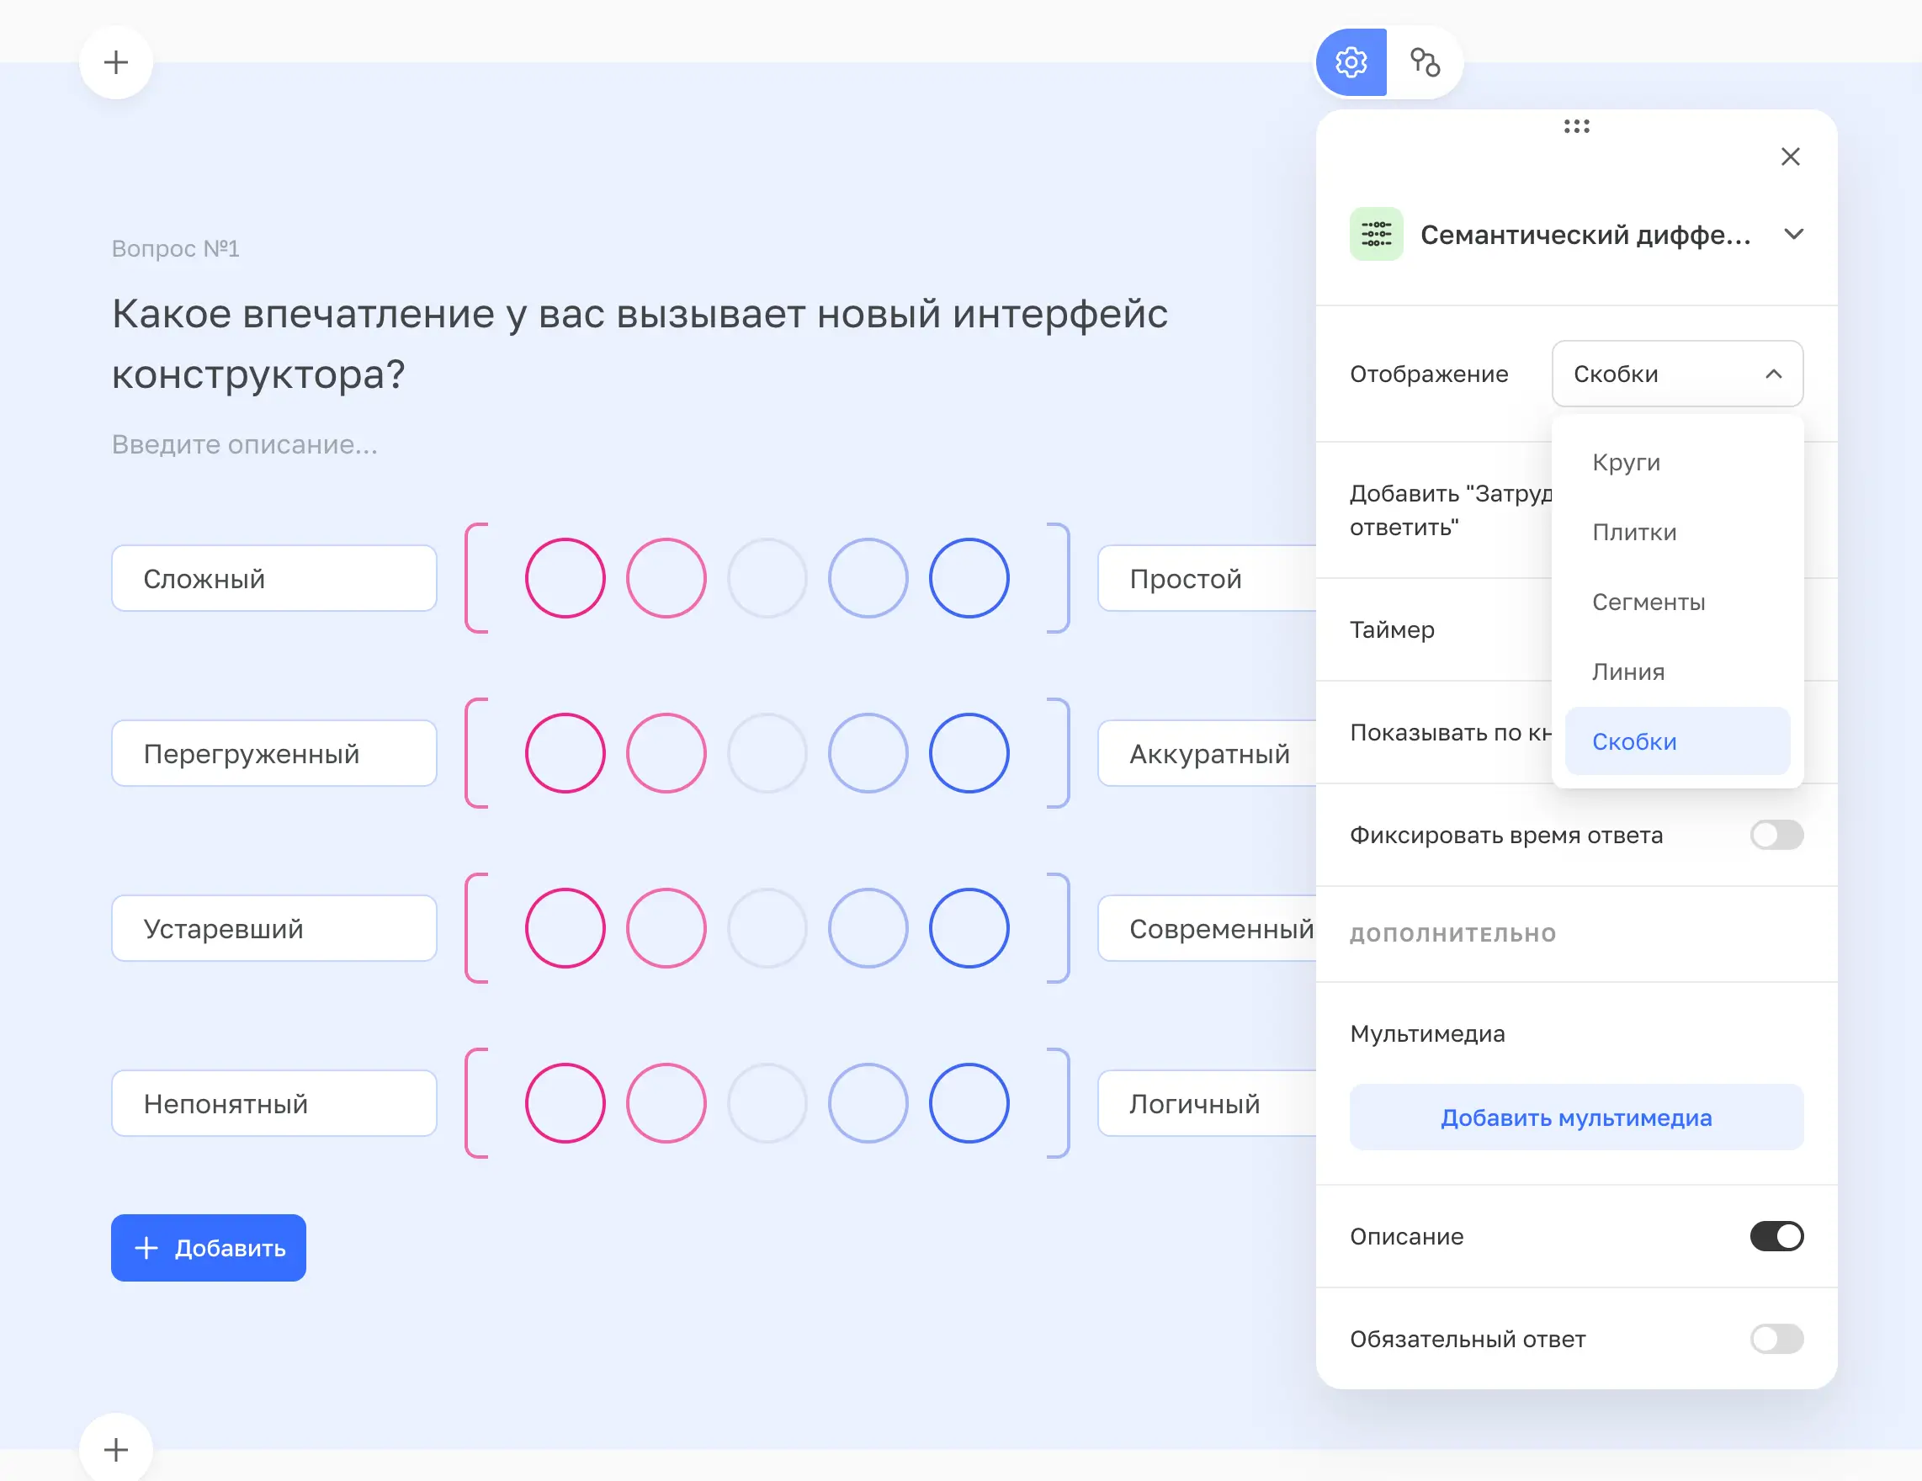Select second pink circle in Сложный row
The width and height of the screenshot is (1922, 1481).
point(666,578)
